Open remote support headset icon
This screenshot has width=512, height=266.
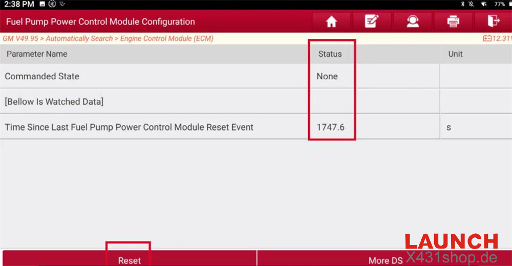click(x=412, y=21)
